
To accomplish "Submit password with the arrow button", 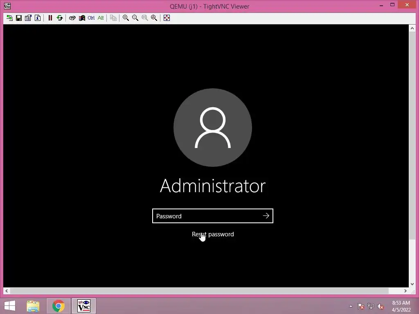I will (266, 216).
